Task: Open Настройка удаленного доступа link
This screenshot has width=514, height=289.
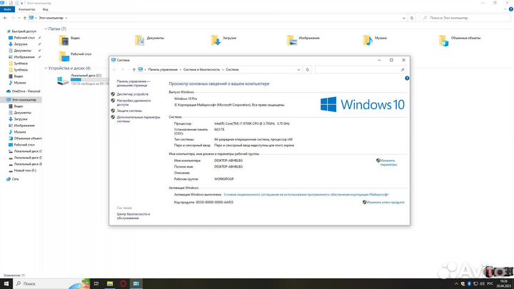Action: [133, 103]
